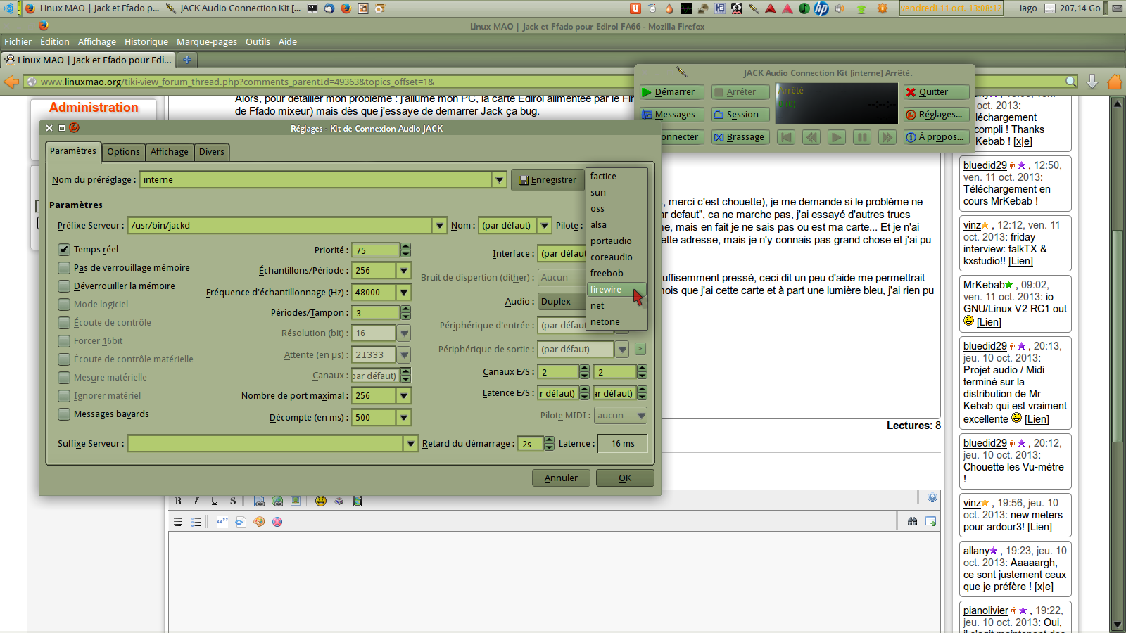Image resolution: width=1126 pixels, height=633 pixels.
Task: Toggle the Écoute de contrôle checkbox
Action: tap(64, 323)
